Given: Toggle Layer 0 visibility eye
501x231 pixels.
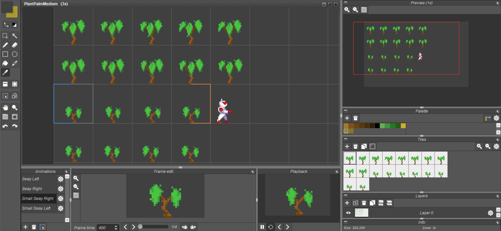Looking at the screenshot, I should (x=348, y=213).
